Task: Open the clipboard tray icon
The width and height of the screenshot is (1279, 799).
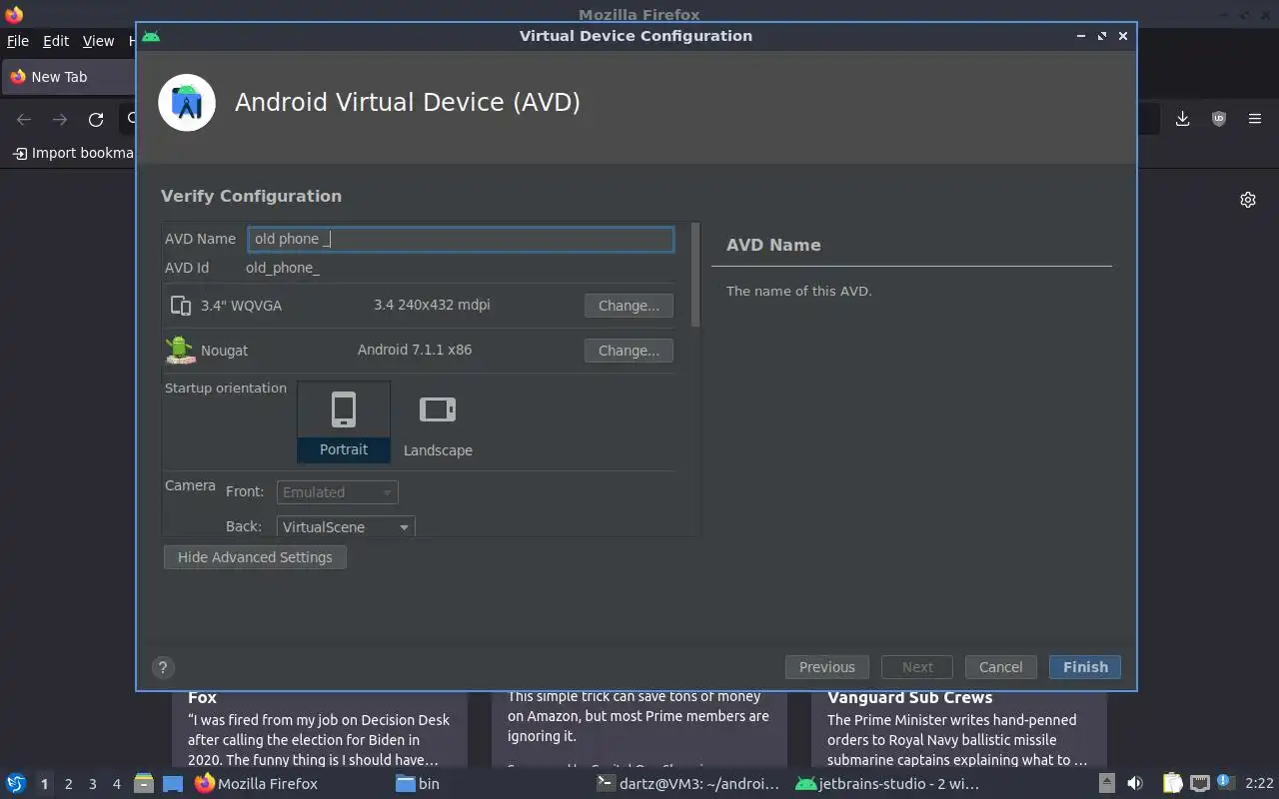Action: click(1172, 783)
